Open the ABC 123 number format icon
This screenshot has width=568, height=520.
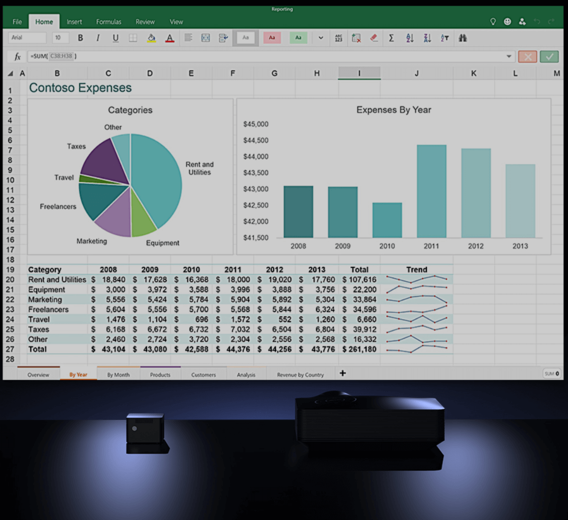tap(339, 38)
